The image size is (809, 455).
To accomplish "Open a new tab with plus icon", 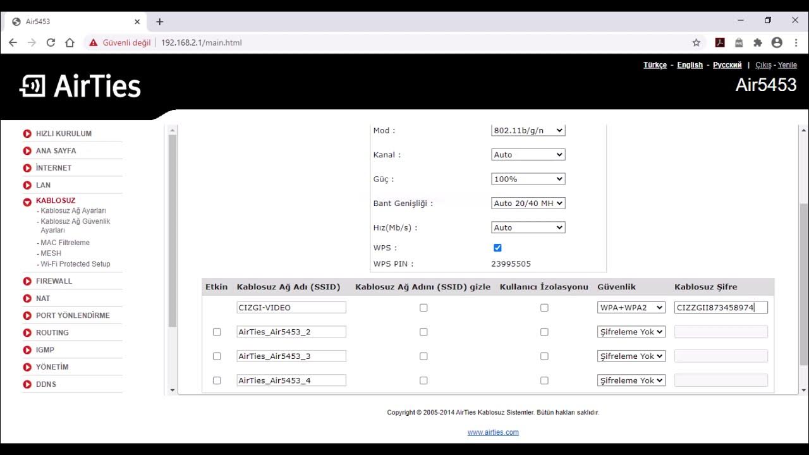I will (159, 21).
